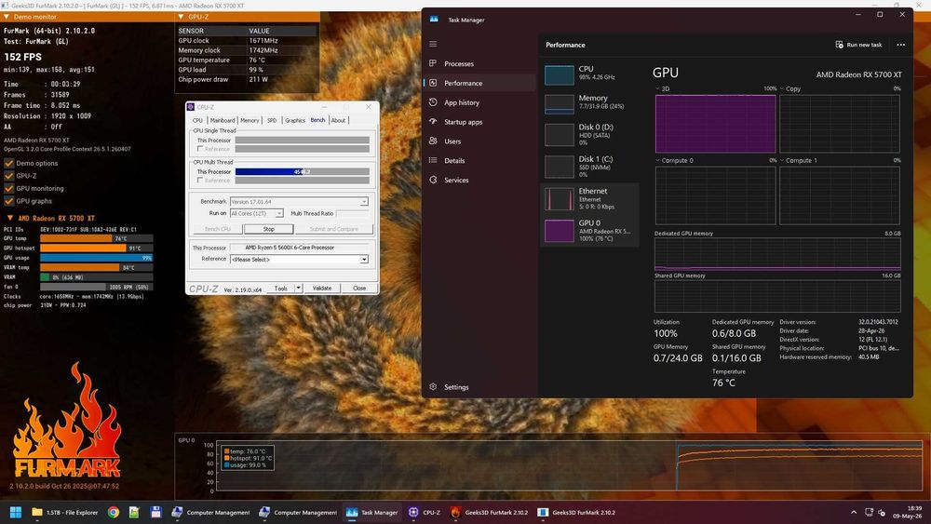This screenshot has height=524, width=931.
Task: Select Disk 1 (C:) performance entry
Action: (589, 167)
